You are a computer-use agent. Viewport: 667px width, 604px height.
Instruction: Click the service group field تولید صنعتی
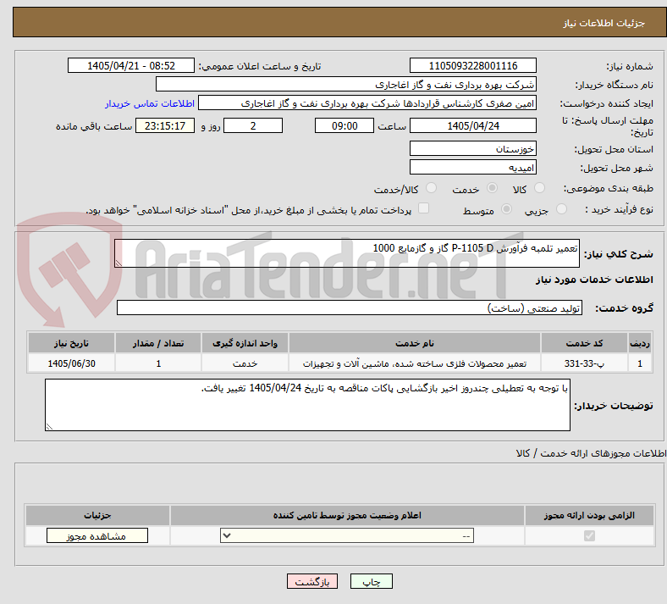click(350, 308)
